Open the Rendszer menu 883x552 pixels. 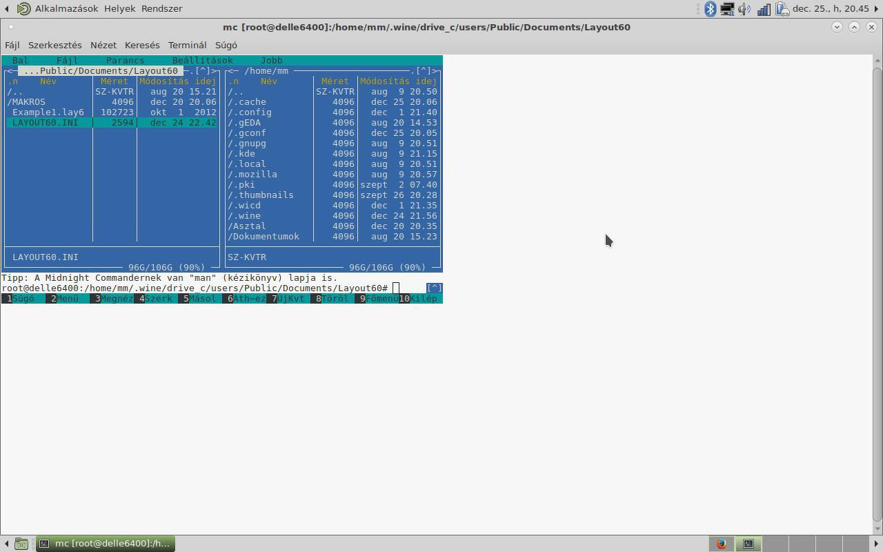coord(161,9)
